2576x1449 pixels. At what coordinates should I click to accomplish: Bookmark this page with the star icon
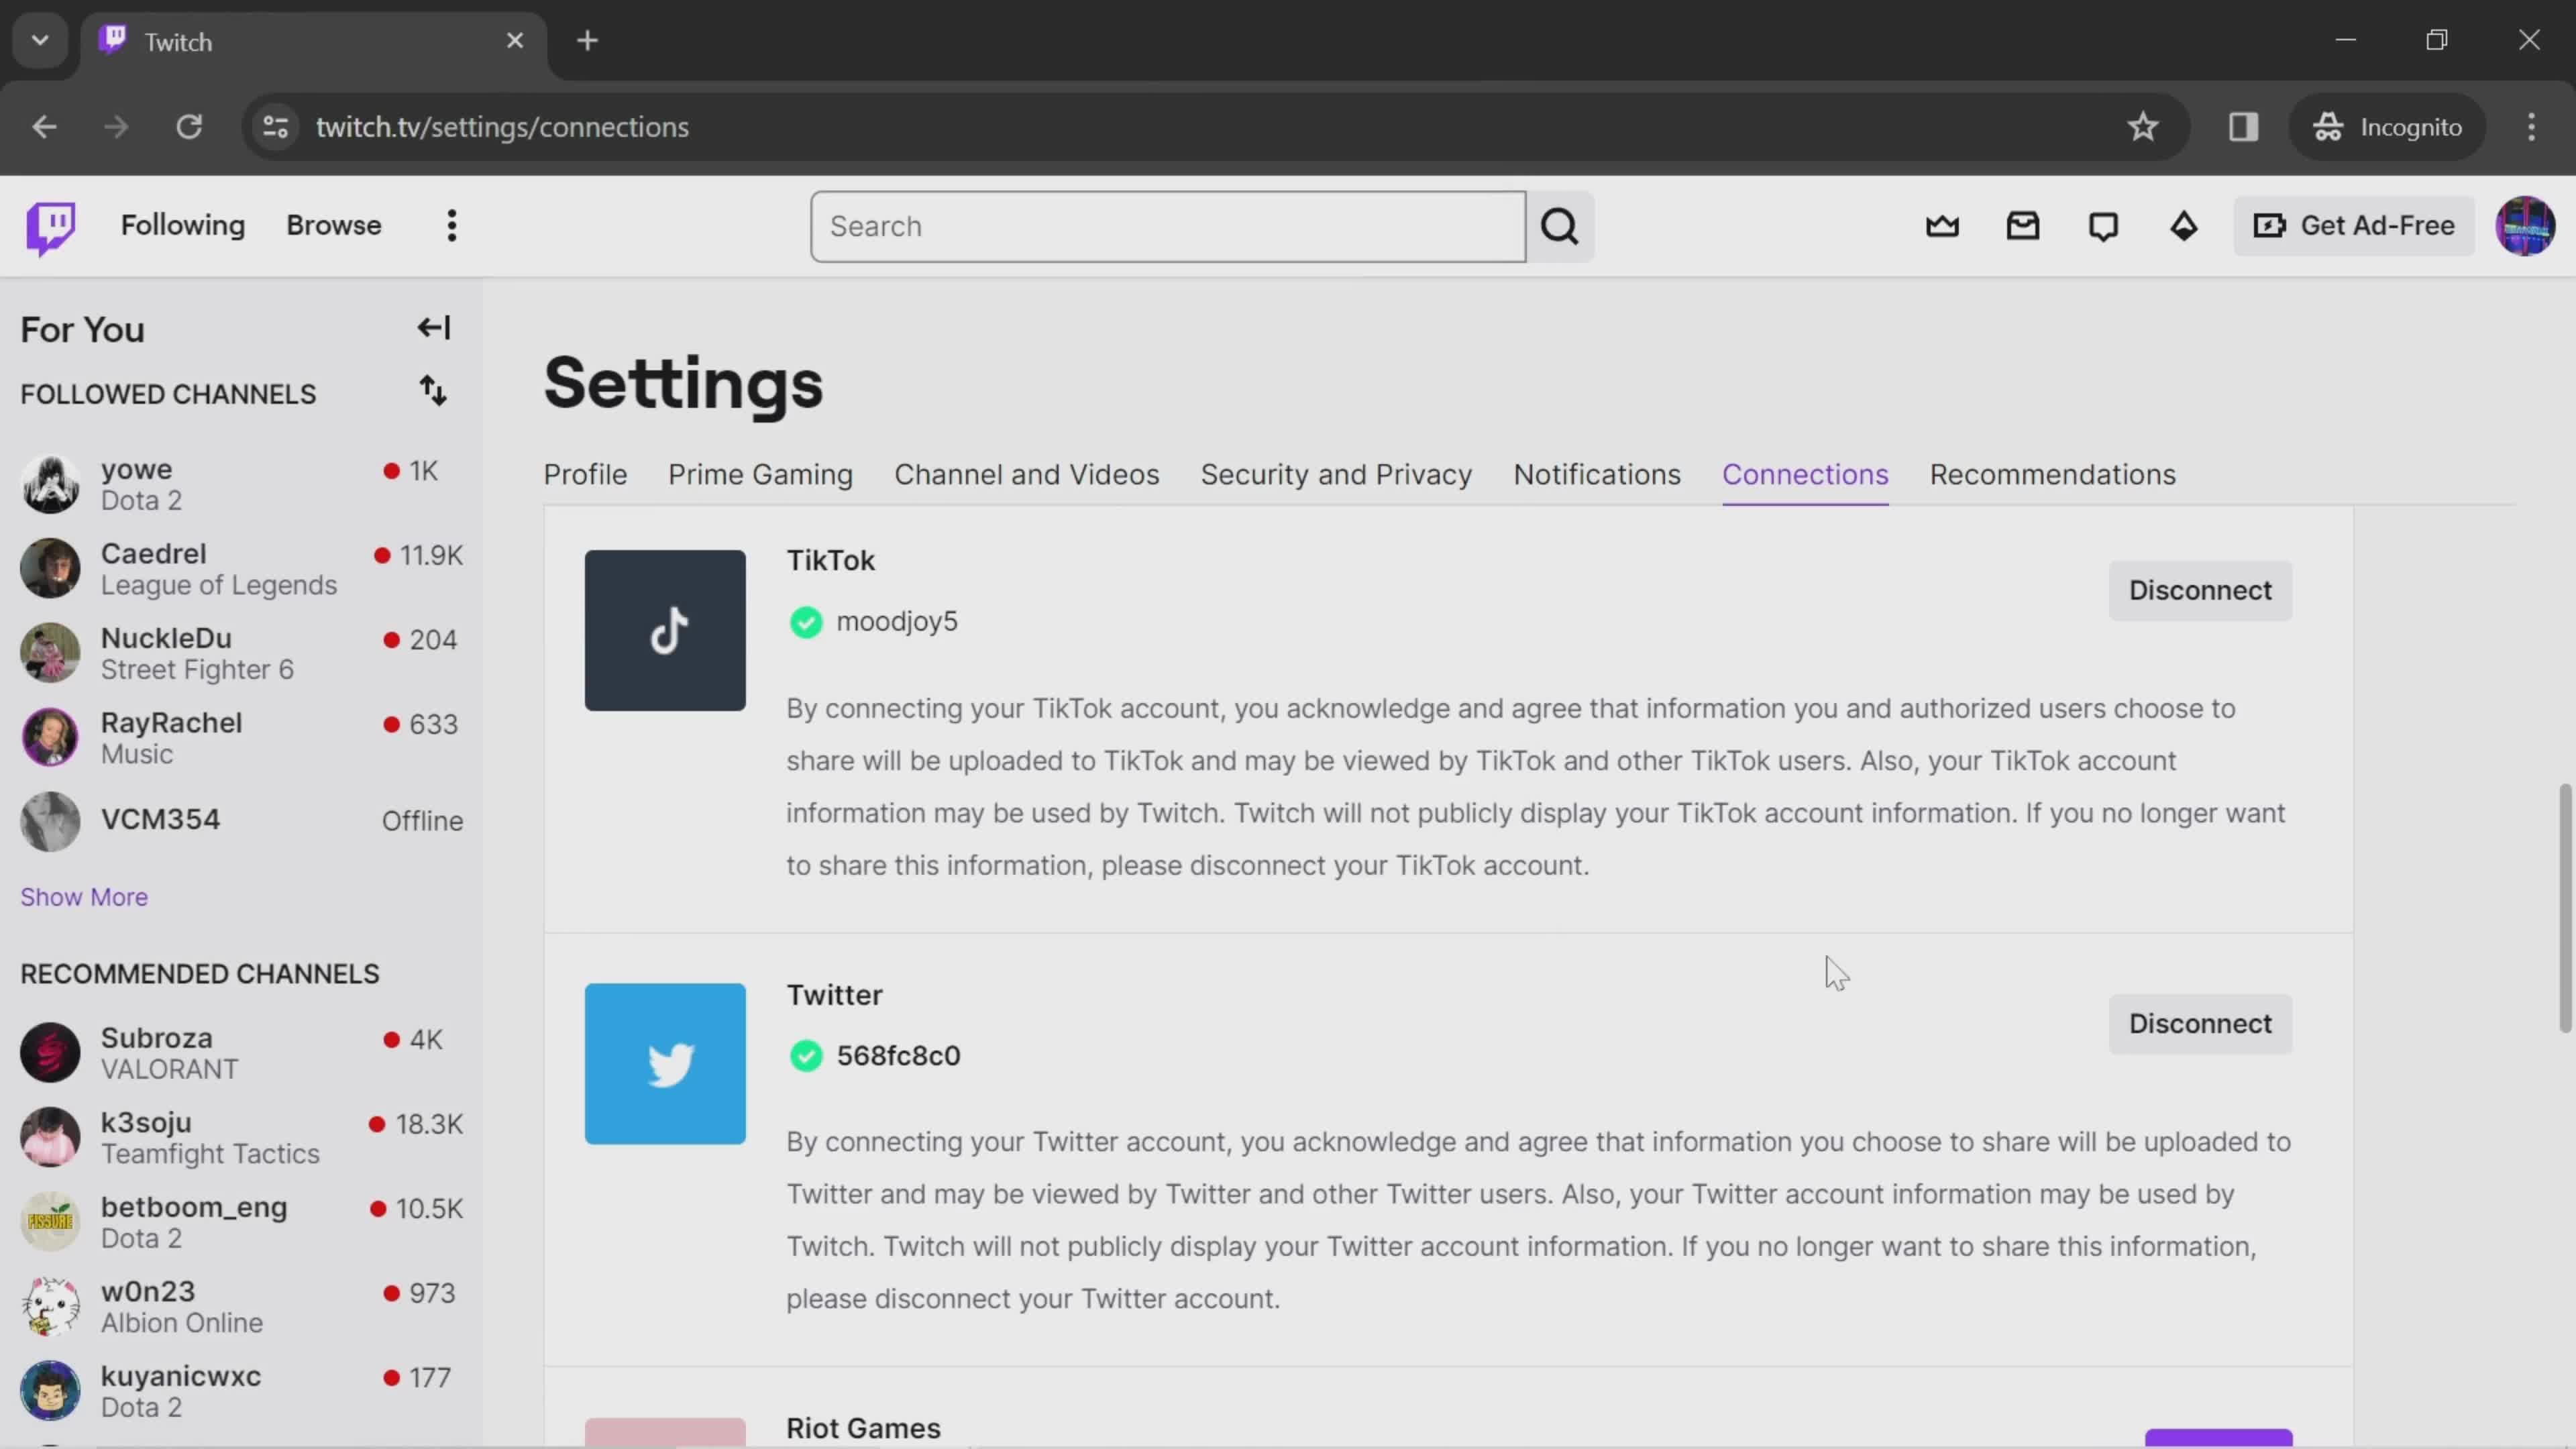2142,127
